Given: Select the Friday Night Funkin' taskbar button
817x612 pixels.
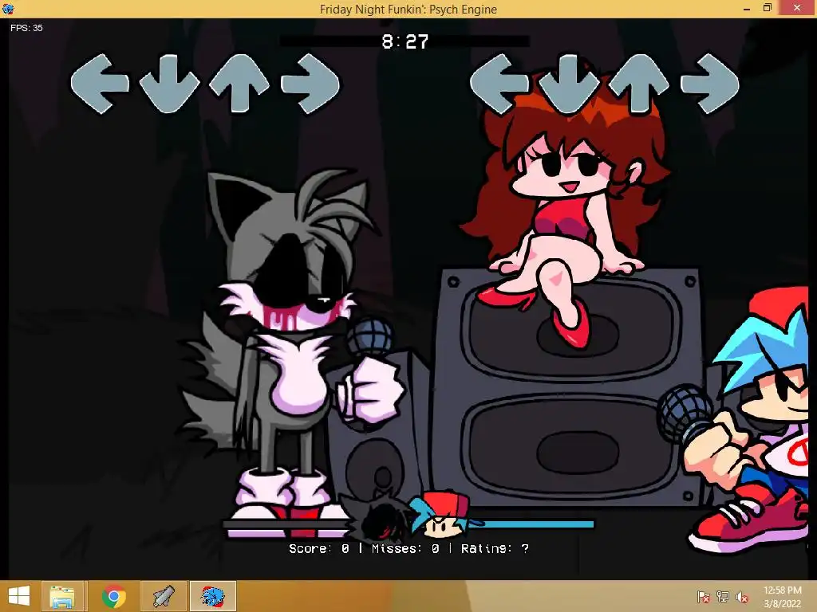Looking at the screenshot, I should [212, 596].
